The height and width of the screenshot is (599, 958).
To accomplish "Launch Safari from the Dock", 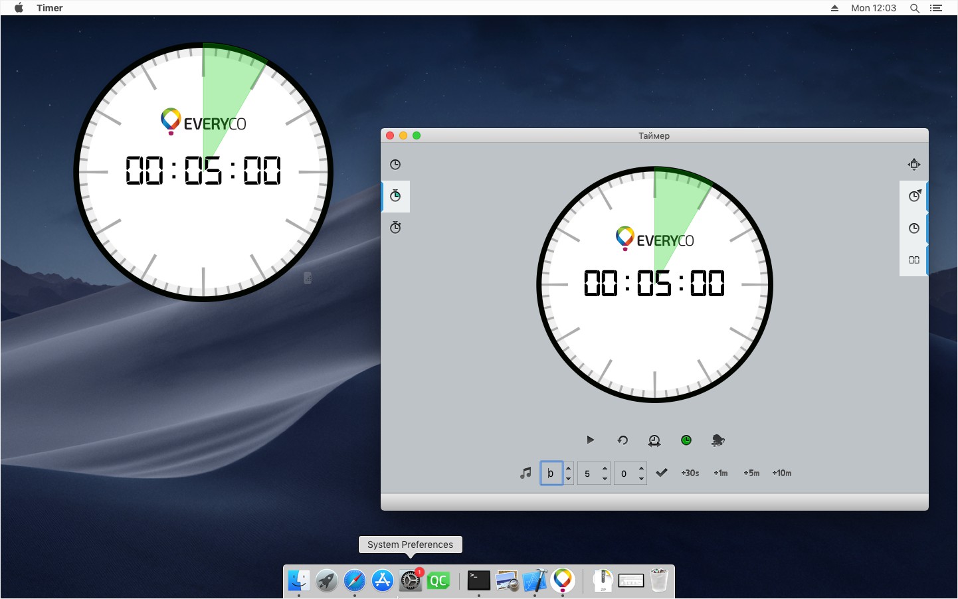I will [x=355, y=580].
